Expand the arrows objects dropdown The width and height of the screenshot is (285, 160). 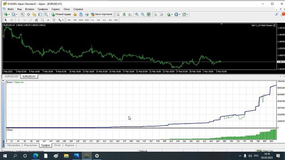pos(63,20)
